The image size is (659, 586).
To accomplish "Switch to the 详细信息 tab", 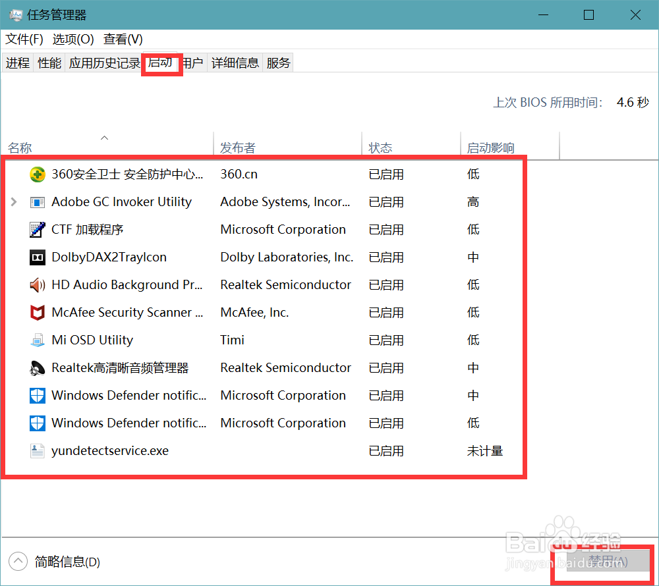I will (235, 62).
